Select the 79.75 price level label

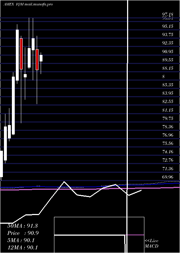coord(168,119)
